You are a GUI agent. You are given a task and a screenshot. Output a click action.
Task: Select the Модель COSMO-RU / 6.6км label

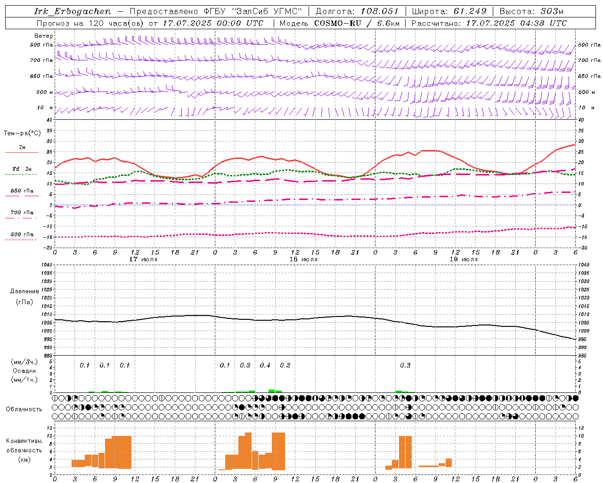pos(340,23)
